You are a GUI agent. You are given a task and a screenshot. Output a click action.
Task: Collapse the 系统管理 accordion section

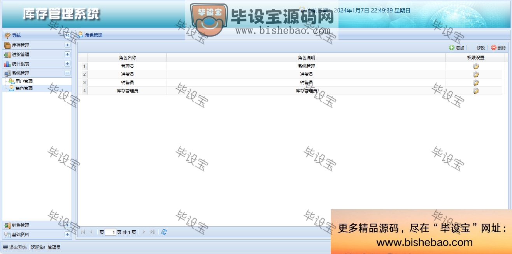pos(67,73)
